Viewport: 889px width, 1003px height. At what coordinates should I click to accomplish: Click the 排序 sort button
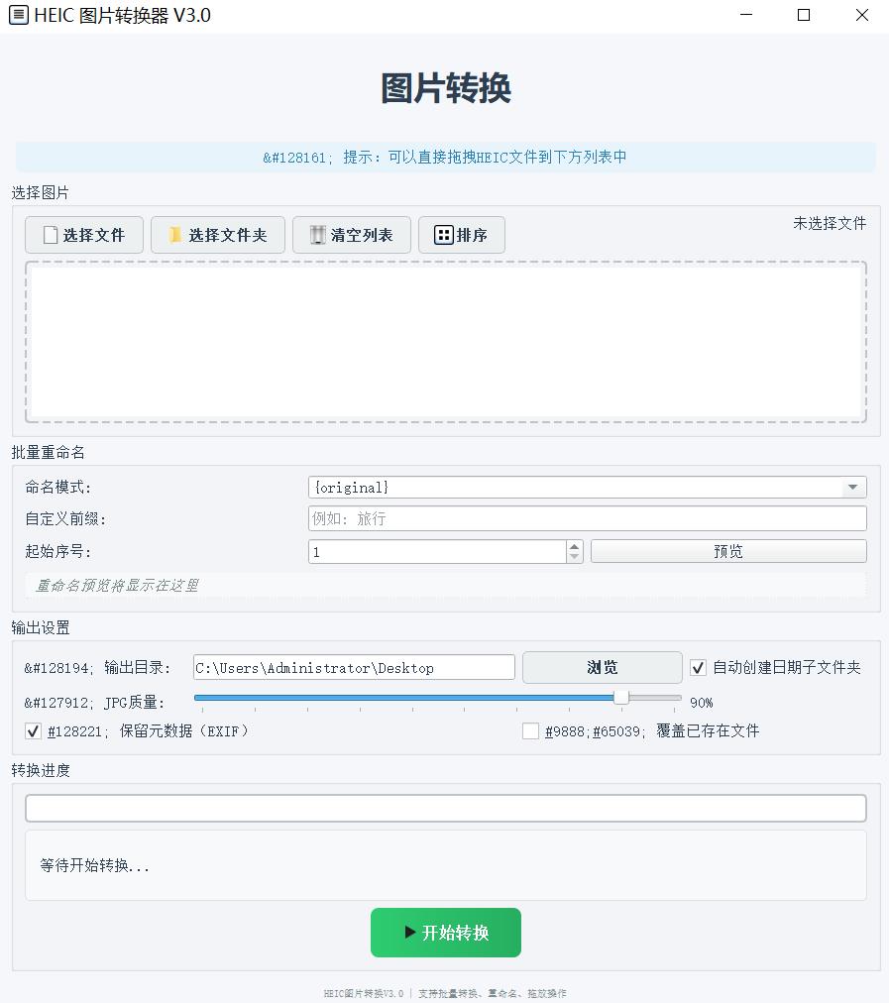[461, 235]
